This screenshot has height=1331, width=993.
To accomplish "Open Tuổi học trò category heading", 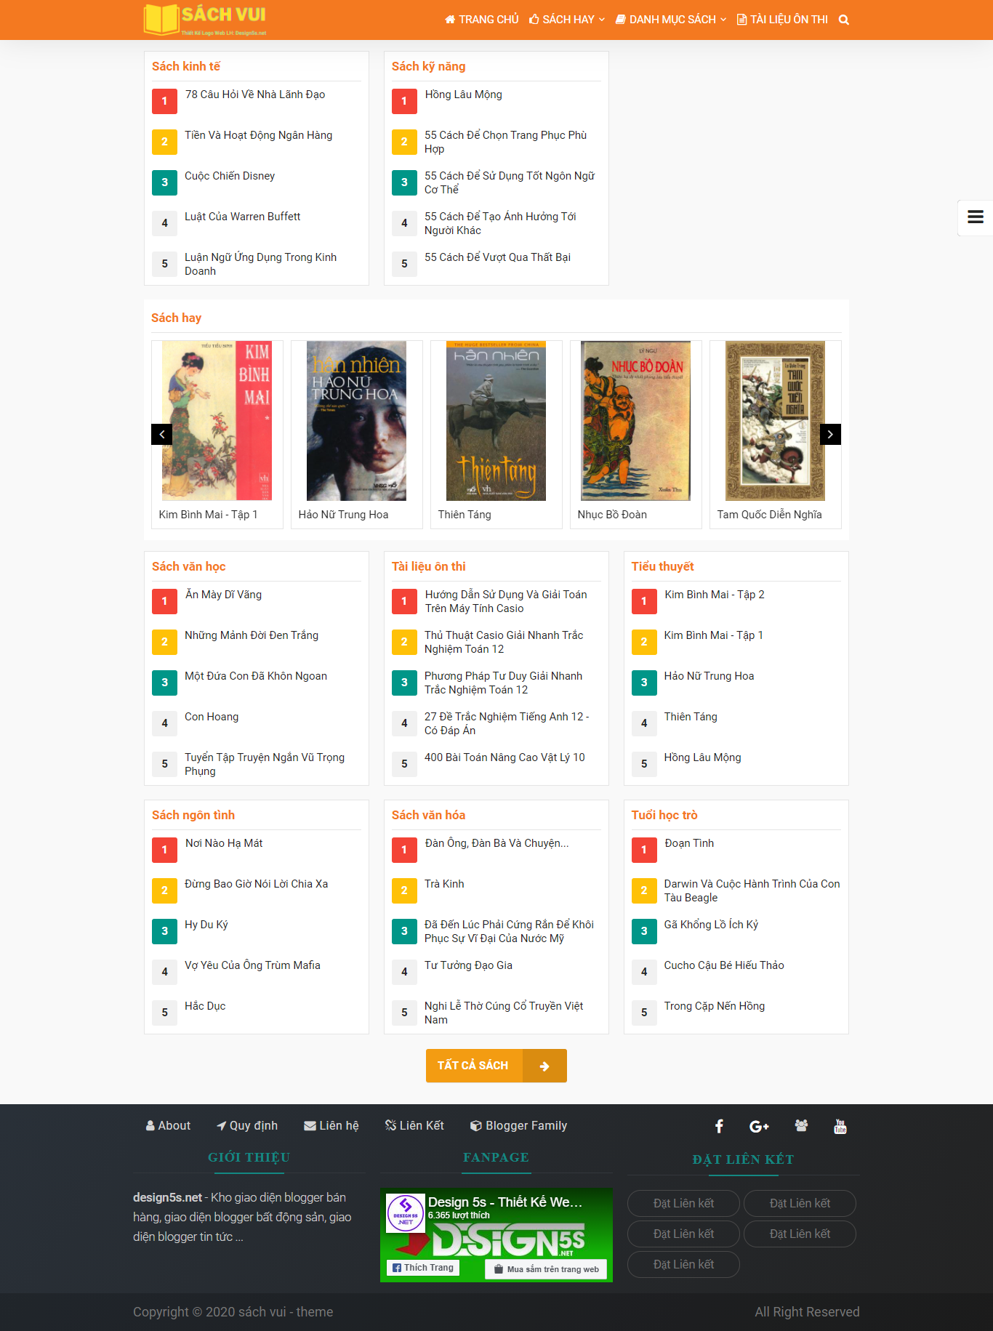I will click(x=664, y=815).
